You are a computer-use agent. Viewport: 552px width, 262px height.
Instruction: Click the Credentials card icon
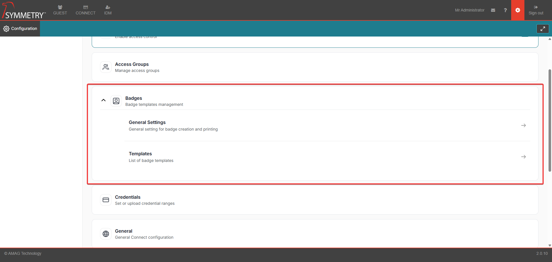pyautogui.click(x=106, y=200)
